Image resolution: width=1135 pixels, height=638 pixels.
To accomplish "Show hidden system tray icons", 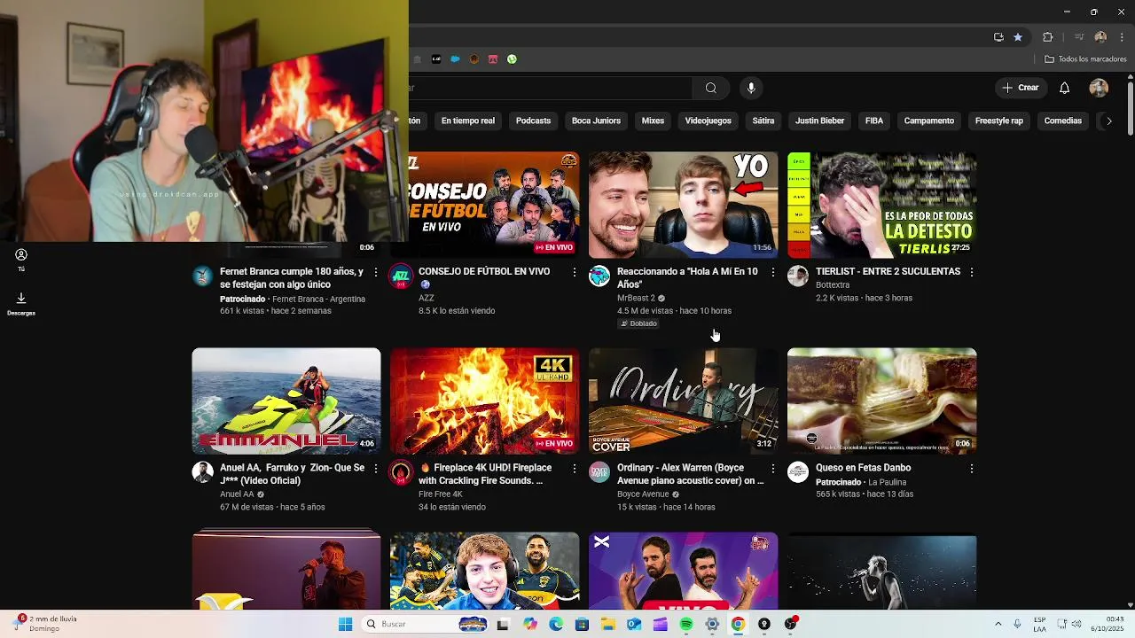I will coord(998,625).
